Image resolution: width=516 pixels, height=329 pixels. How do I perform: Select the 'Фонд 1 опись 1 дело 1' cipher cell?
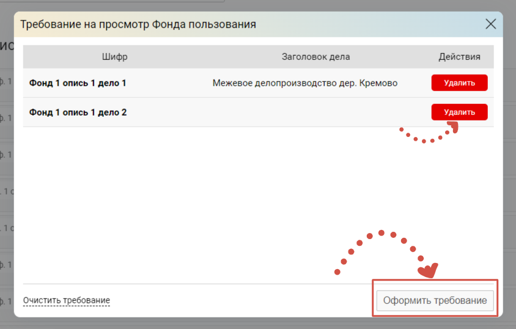pyautogui.click(x=78, y=83)
